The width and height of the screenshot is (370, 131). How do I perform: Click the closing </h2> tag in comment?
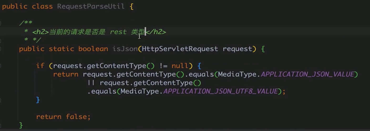pos(156,32)
